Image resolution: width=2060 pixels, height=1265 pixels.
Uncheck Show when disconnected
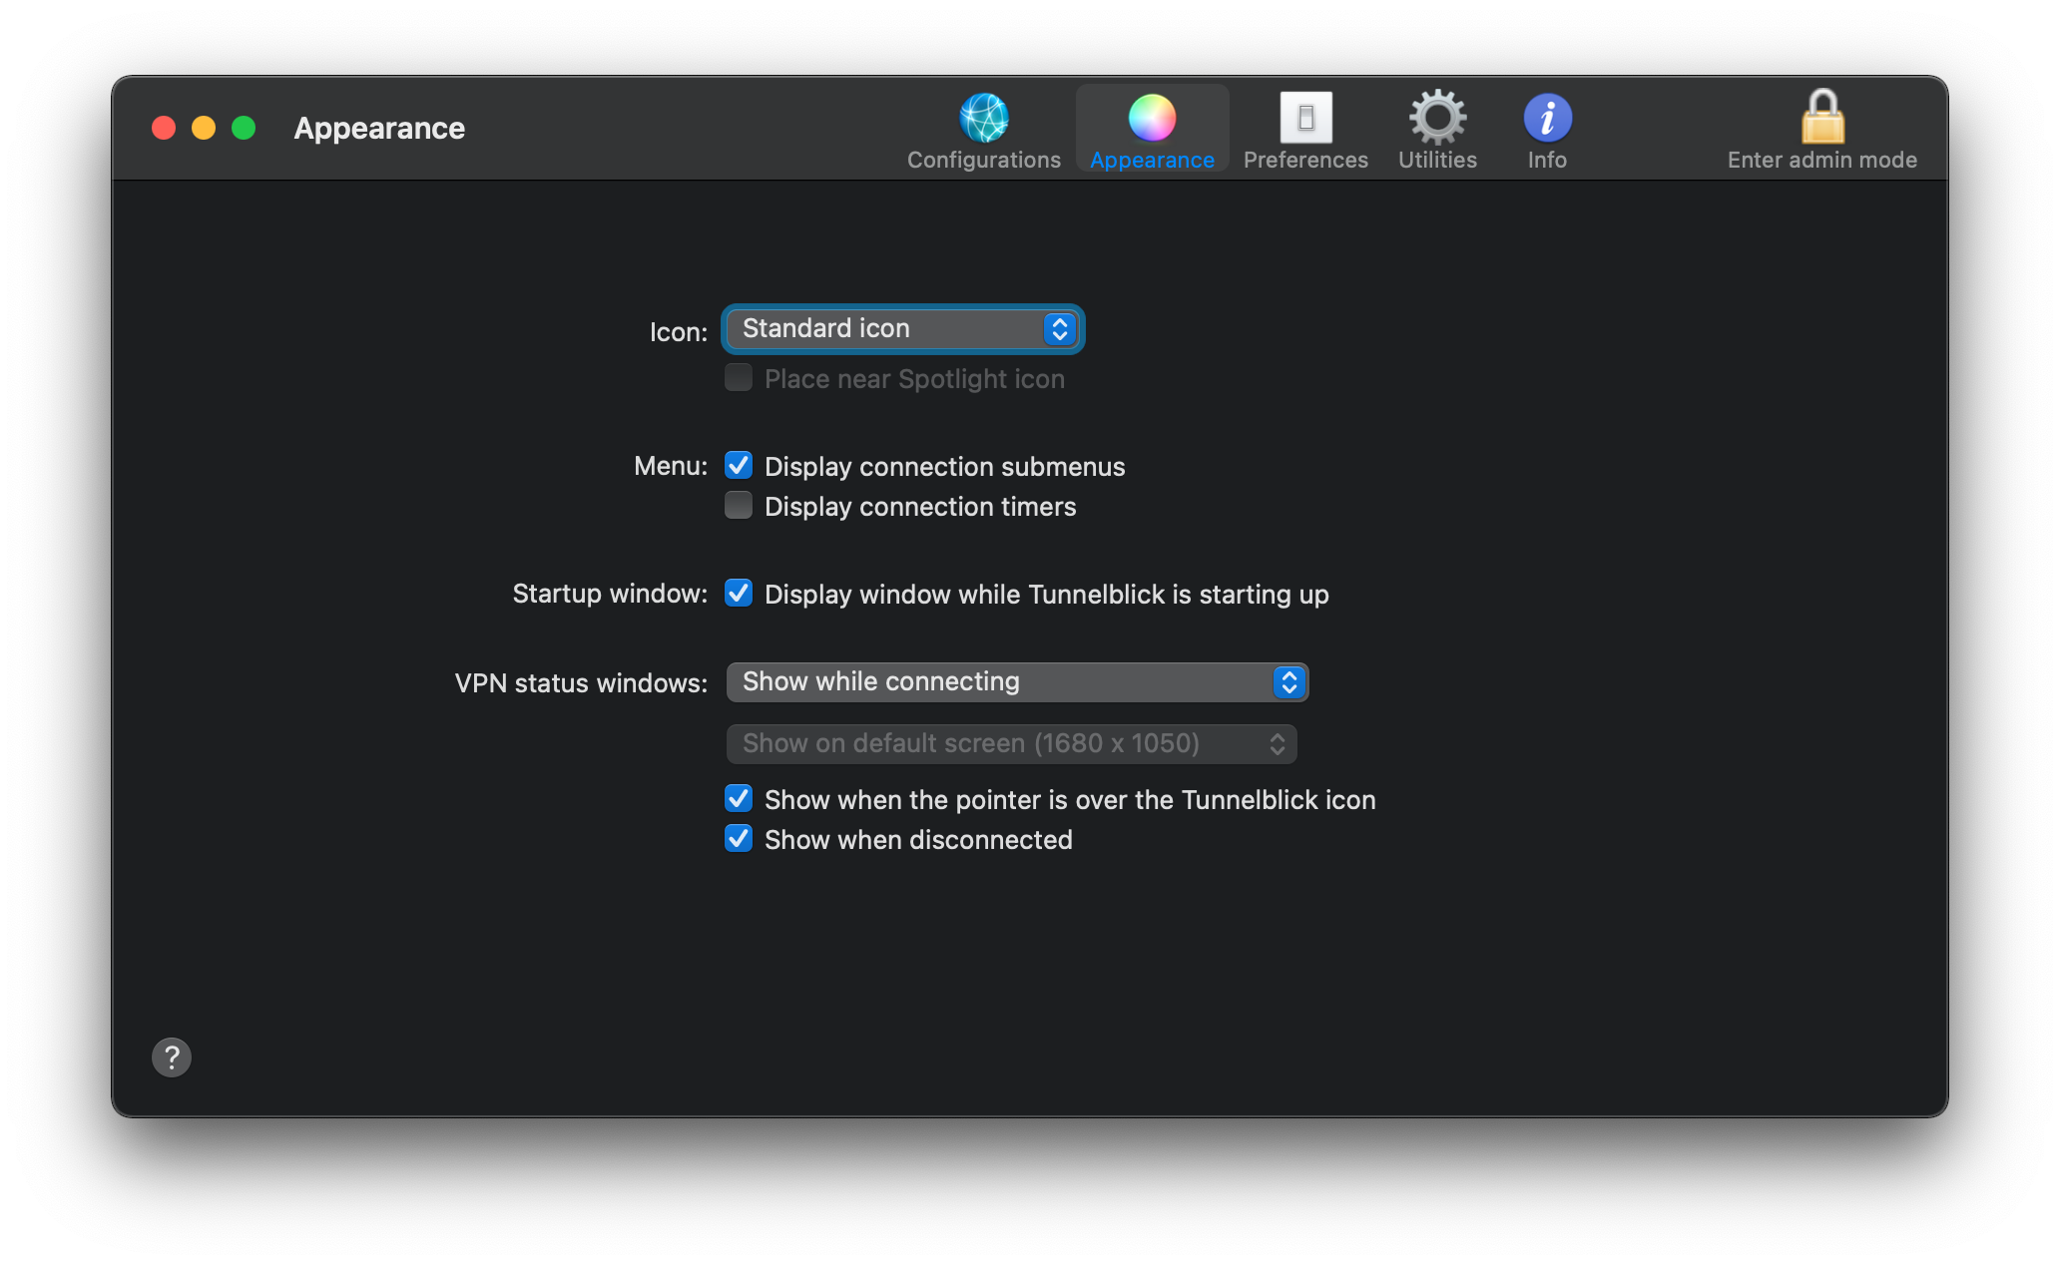[739, 839]
